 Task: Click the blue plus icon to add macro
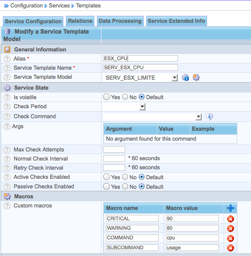230,208
